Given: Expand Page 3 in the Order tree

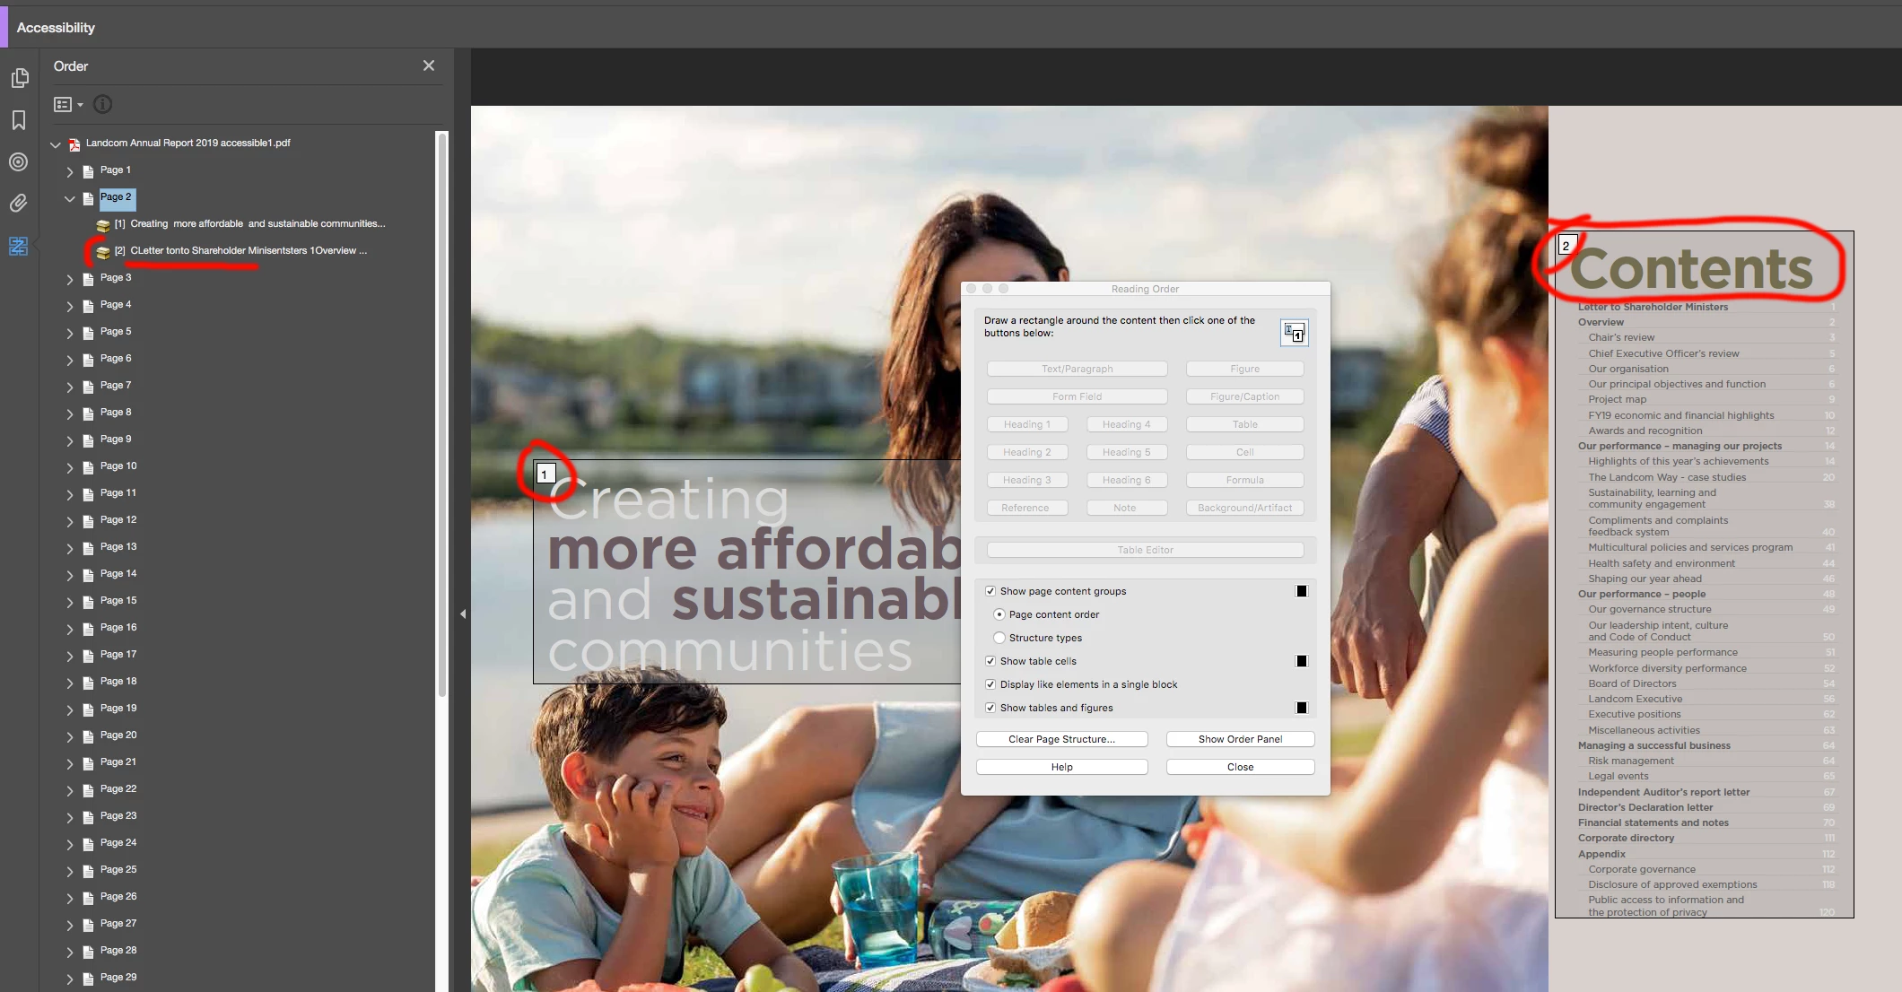Looking at the screenshot, I should [70, 279].
